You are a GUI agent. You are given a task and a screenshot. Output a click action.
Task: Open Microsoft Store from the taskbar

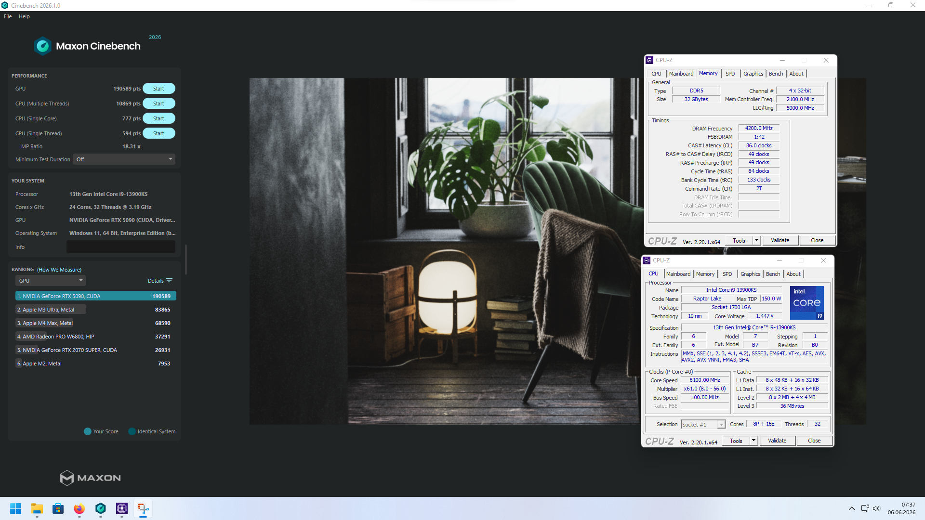58,508
